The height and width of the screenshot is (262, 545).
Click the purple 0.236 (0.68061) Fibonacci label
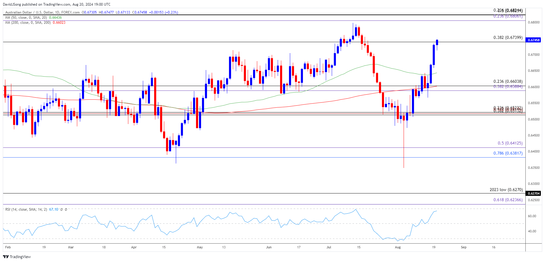point(508,16)
